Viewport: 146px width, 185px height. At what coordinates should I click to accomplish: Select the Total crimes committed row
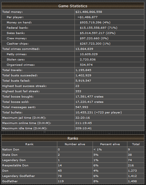point(73,49)
